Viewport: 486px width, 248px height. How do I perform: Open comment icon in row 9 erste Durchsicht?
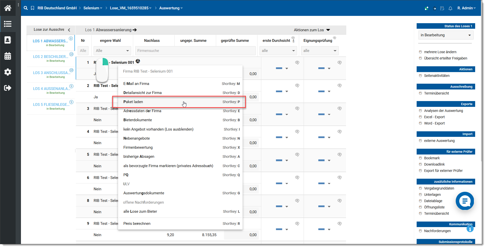297,224
